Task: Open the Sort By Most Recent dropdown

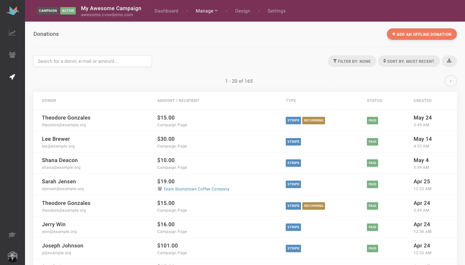Action: pos(409,61)
